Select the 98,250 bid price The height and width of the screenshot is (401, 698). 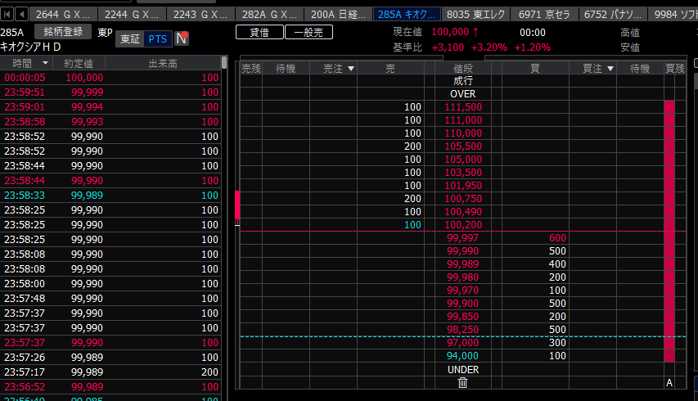coord(463,330)
